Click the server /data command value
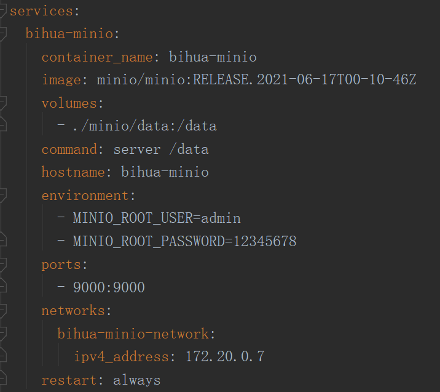Screen dimensions: 440x392 tap(161, 149)
